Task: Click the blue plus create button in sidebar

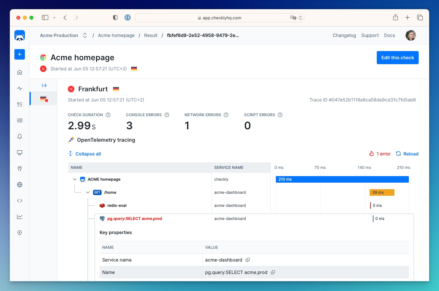Action: pos(20,54)
